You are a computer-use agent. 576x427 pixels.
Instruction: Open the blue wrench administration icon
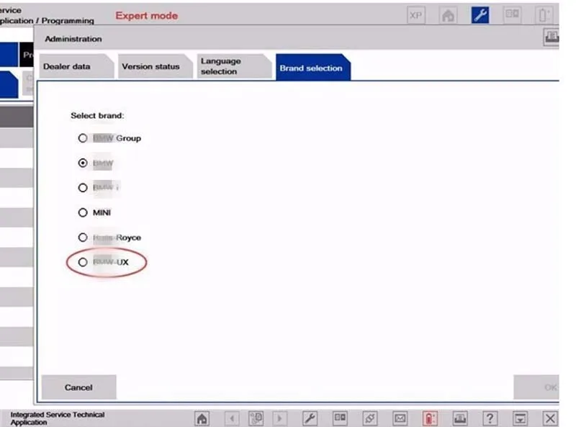[x=480, y=15]
